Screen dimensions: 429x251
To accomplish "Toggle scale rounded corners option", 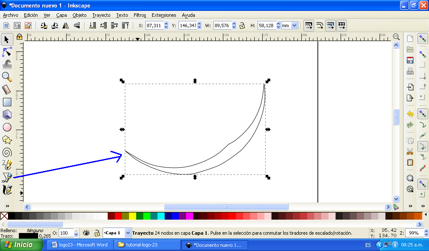I will tap(320, 26).
